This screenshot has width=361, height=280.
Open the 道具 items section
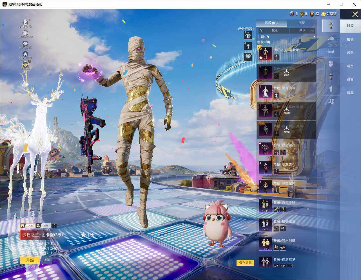[x=350, y=93]
